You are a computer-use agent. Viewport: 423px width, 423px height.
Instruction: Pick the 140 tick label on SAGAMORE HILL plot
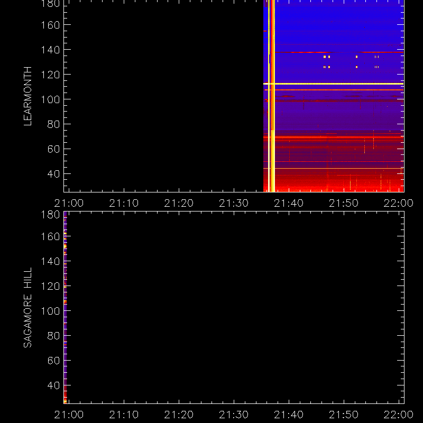pos(50,261)
